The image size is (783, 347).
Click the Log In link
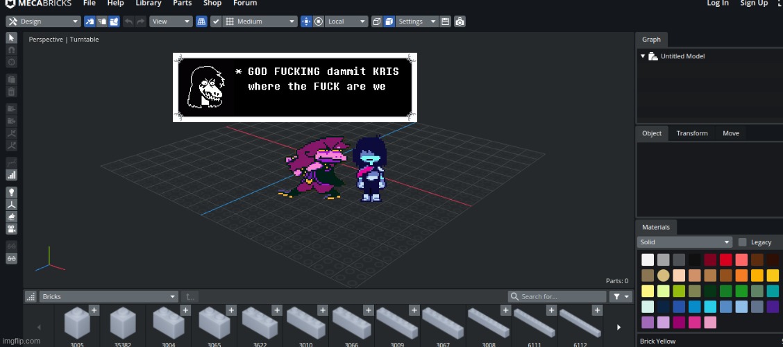coord(718,3)
